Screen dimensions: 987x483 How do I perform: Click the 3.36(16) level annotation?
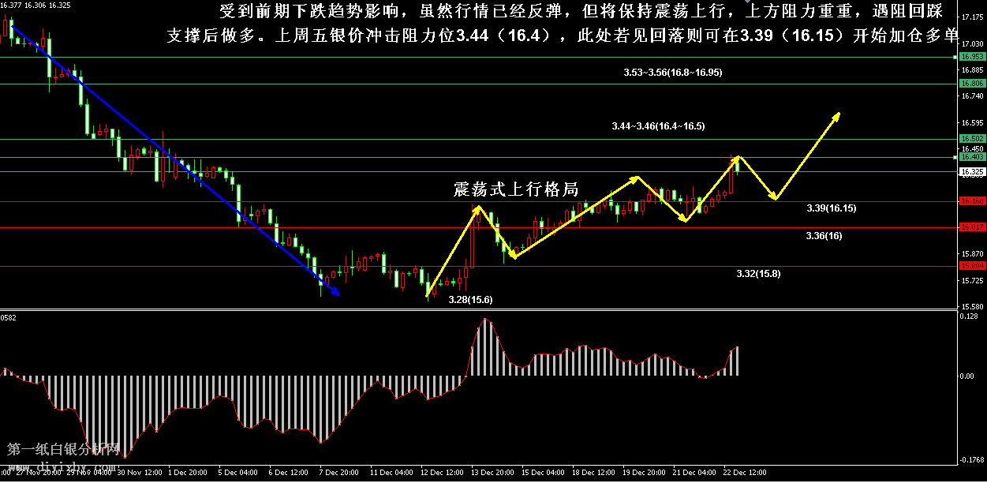[x=824, y=236]
